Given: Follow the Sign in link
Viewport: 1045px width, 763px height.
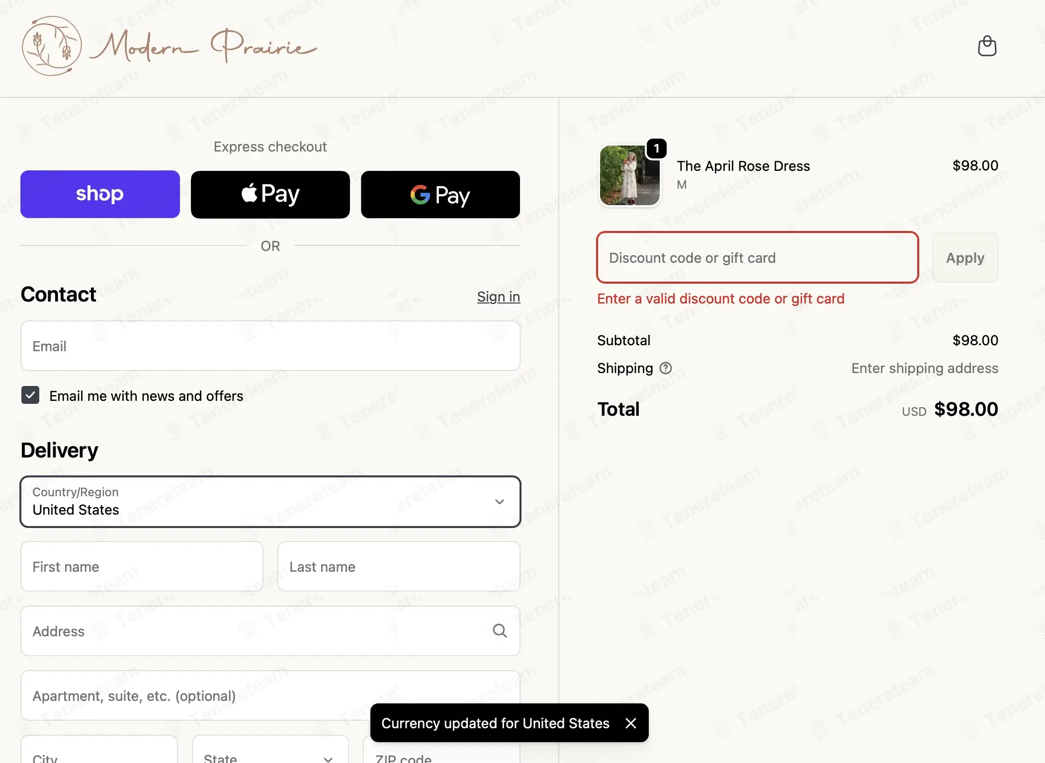Looking at the screenshot, I should 499,297.
